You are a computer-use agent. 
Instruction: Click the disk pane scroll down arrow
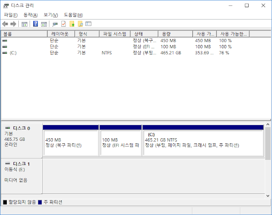(268, 196)
